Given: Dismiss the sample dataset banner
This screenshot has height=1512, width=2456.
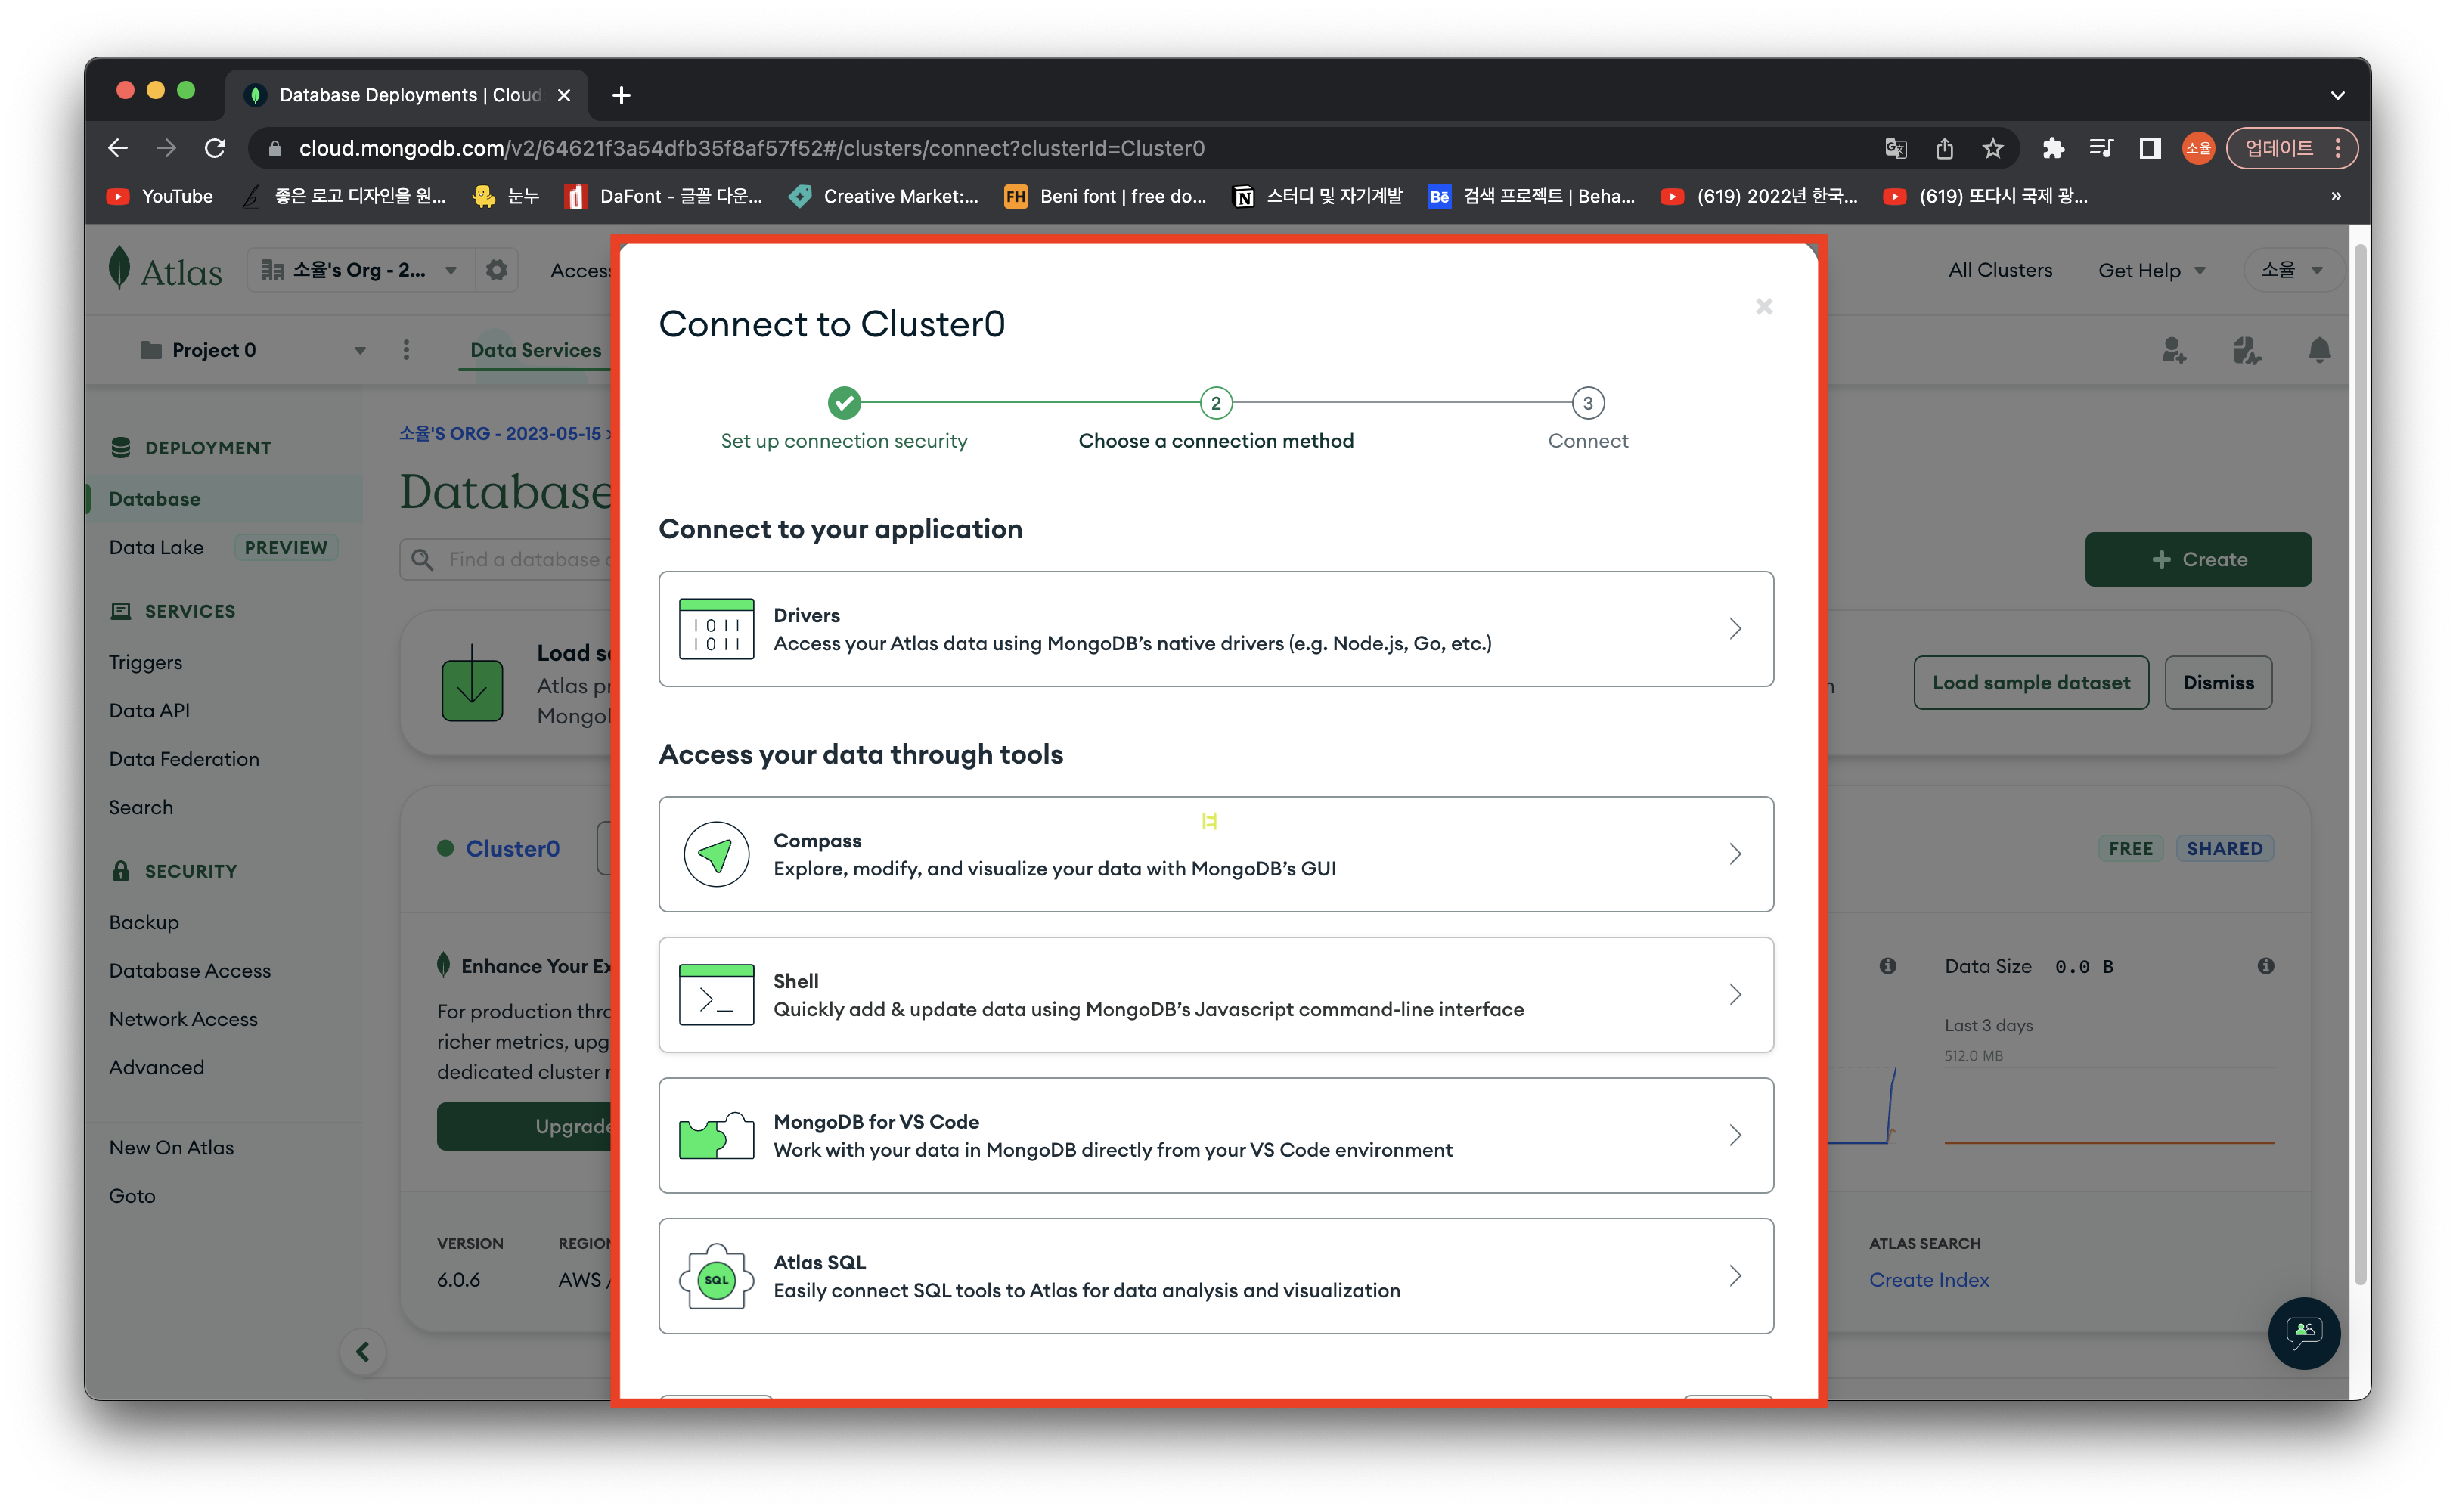Looking at the screenshot, I should click(x=2217, y=683).
